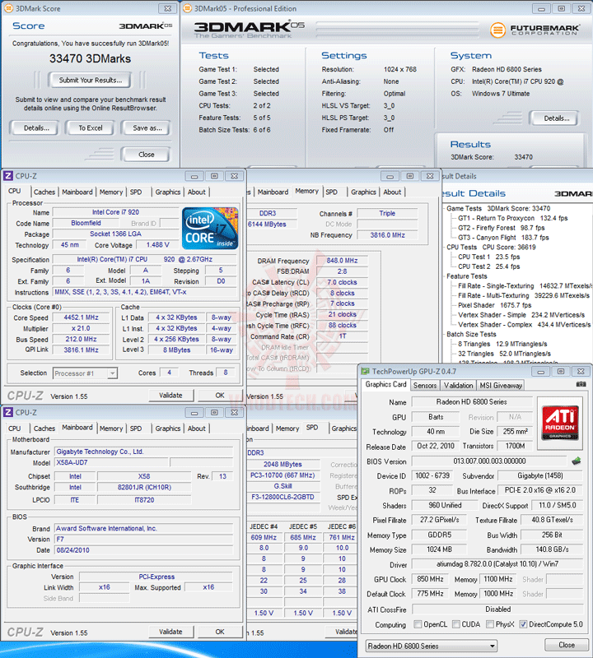593x658 pixels.
Task: Switch to the Sensors tab in GPU-Z
Action: [x=425, y=385]
